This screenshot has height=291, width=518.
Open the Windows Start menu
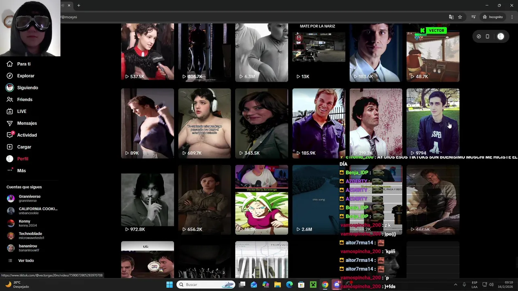point(170,285)
